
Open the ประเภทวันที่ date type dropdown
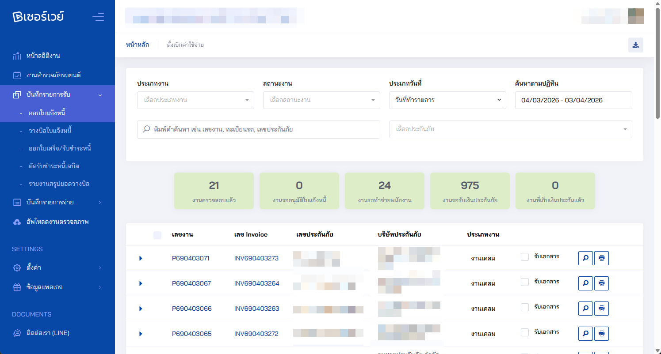tap(447, 100)
